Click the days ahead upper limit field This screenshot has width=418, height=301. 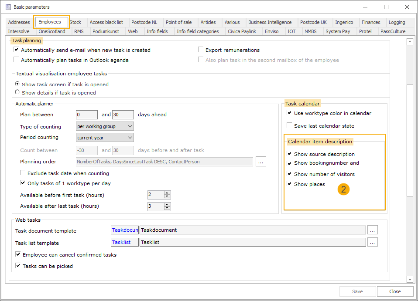[x=123, y=115]
